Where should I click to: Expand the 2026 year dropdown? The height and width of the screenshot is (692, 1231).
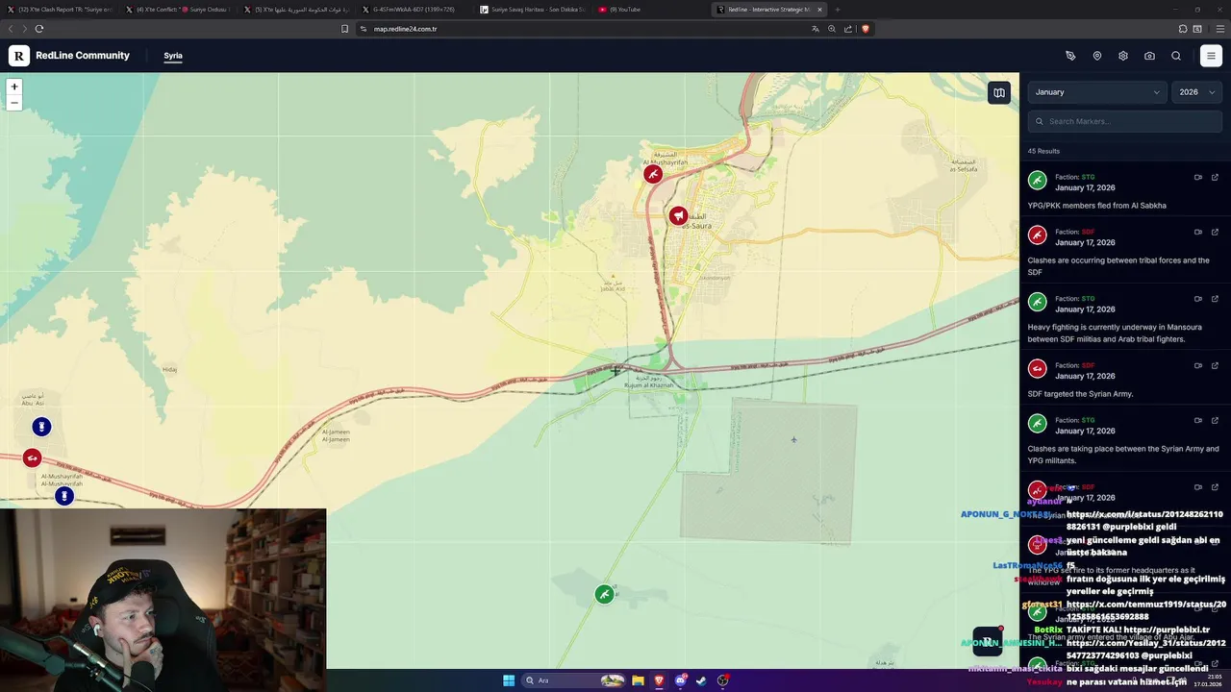pyautogui.click(x=1197, y=92)
